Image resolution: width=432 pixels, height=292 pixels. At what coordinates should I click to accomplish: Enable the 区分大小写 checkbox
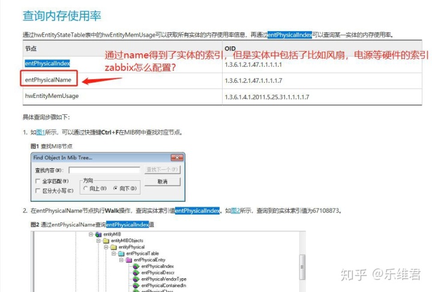coord(38,190)
